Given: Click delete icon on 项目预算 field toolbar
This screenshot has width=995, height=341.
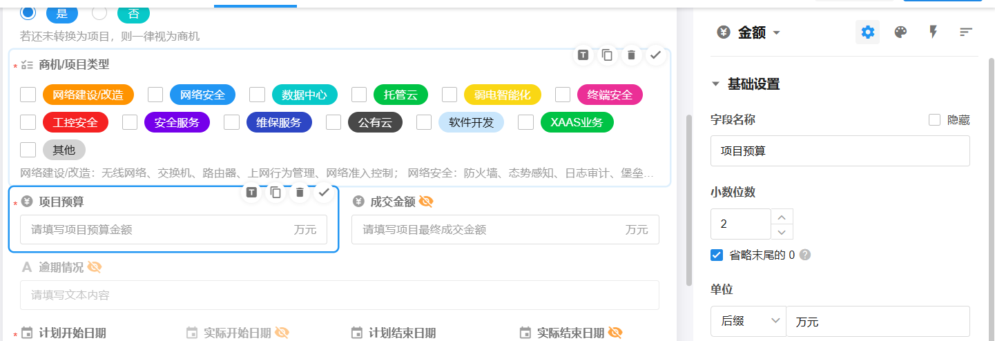Looking at the screenshot, I should (300, 193).
